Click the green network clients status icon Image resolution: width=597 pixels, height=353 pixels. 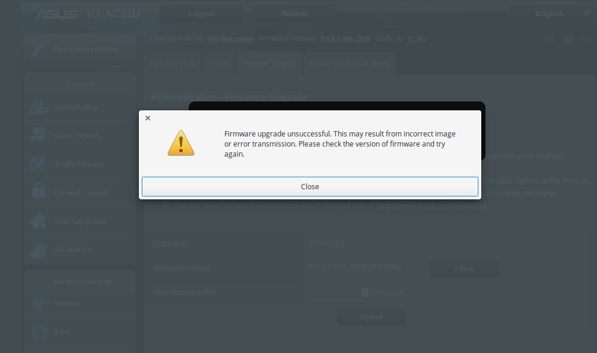click(x=567, y=39)
